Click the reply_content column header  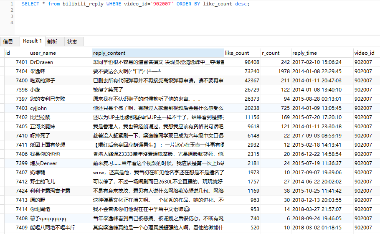coord(158,53)
